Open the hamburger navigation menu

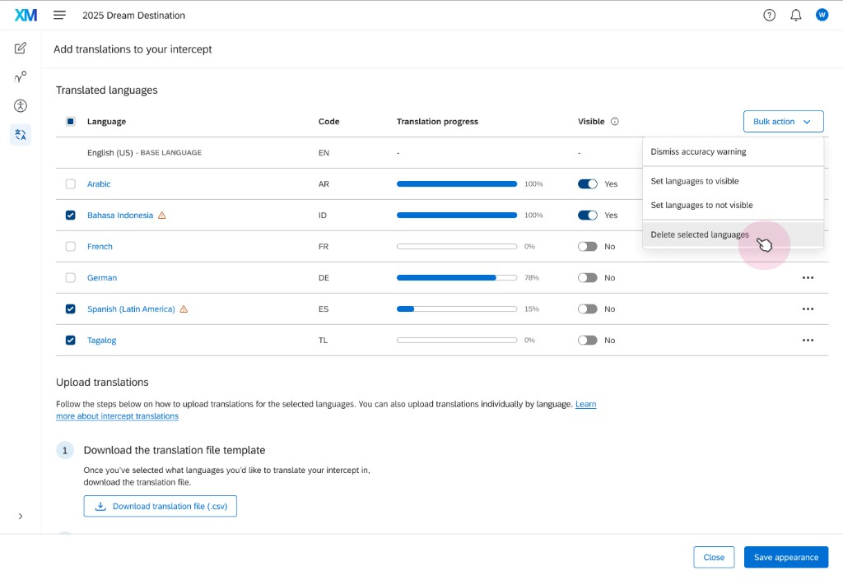click(58, 14)
